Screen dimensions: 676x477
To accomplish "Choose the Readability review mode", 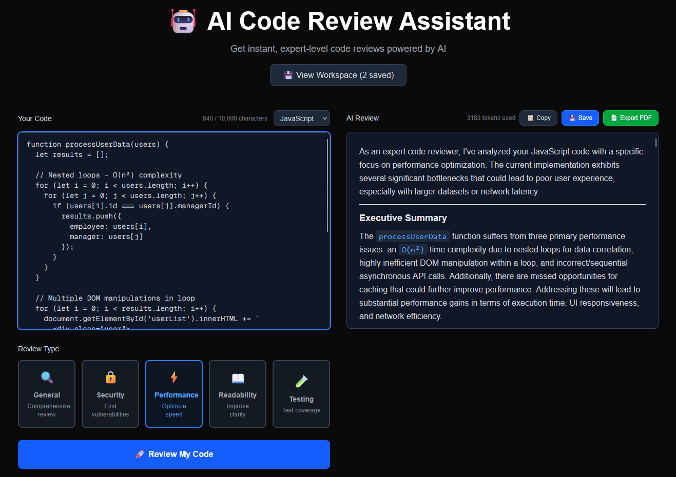I will [x=237, y=394].
